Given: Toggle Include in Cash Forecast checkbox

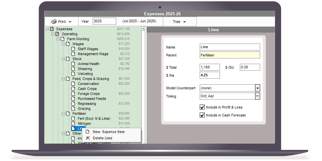Looking at the screenshot, I should [x=202, y=115].
